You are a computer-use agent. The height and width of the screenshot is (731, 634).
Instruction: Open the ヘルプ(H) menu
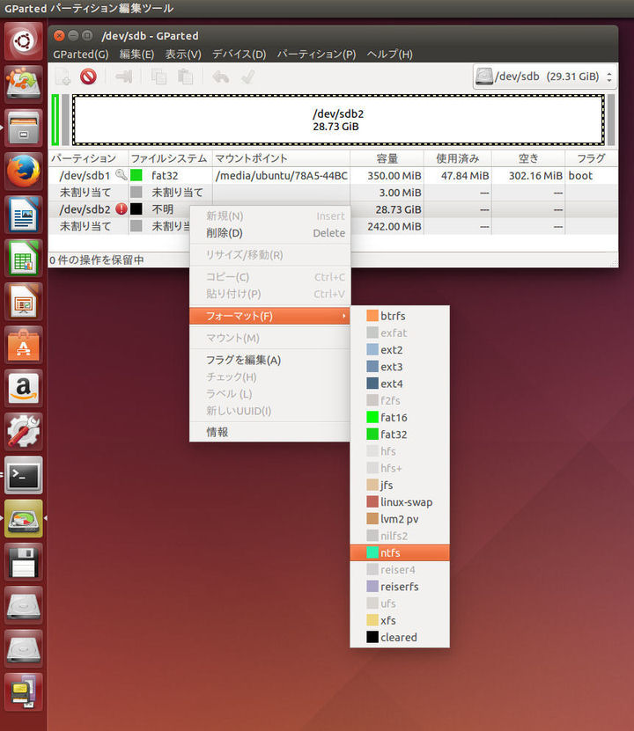pyautogui.click(x=389, y=54)
